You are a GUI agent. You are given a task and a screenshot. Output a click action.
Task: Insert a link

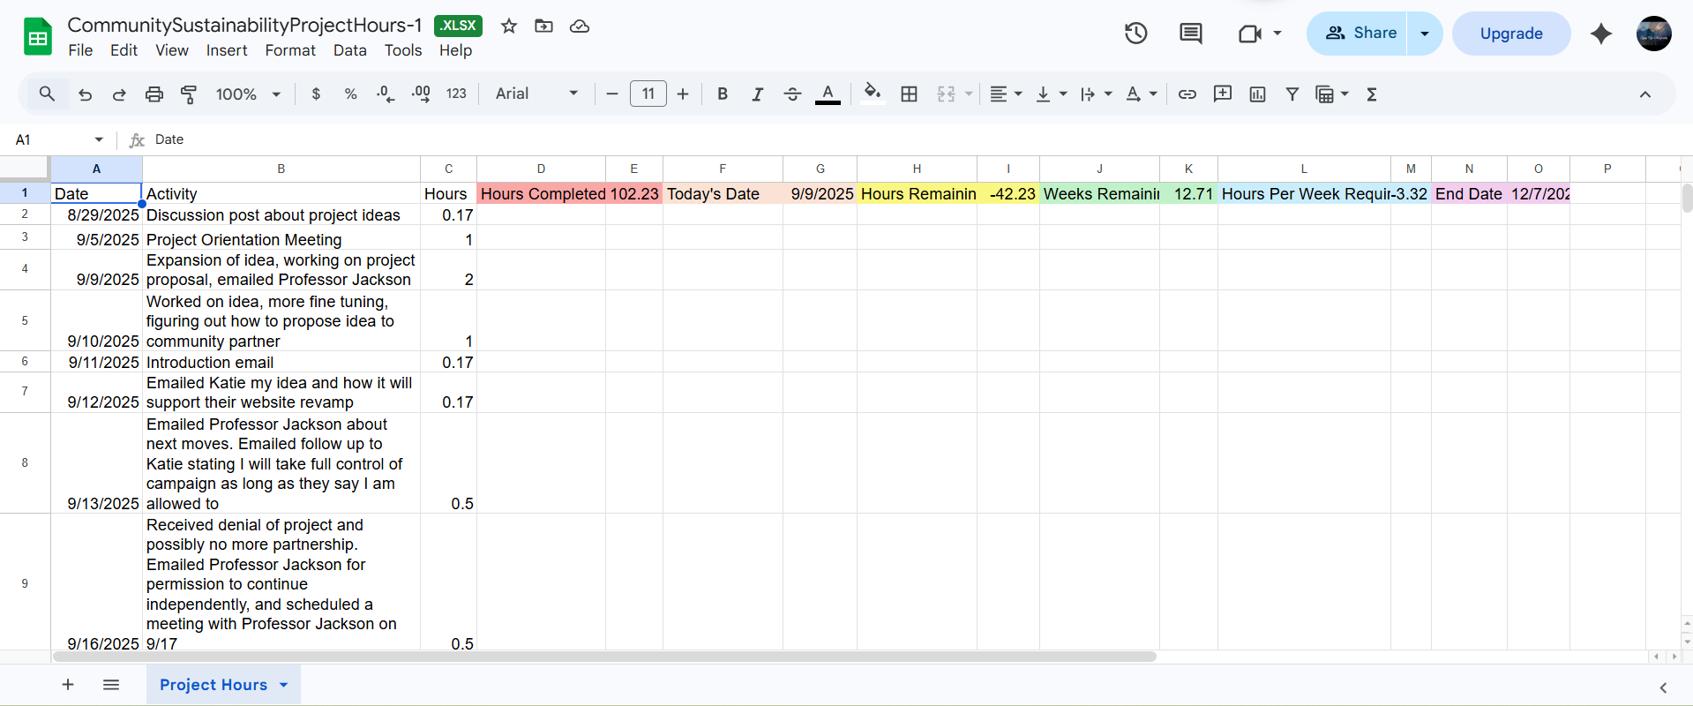(x=1187, y=94)
